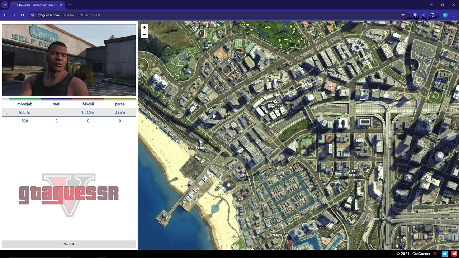Click the LITTLE SEOUL label on the map
This screenshot has height=258, width=459.
354,173
